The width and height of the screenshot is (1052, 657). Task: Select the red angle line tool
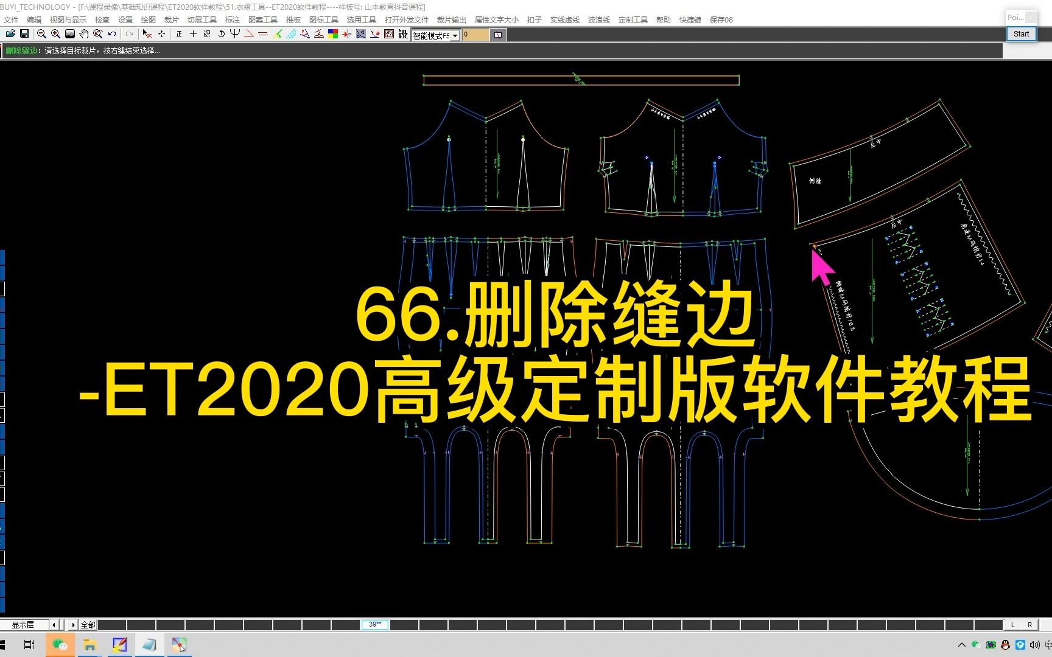tap(249, 34)
